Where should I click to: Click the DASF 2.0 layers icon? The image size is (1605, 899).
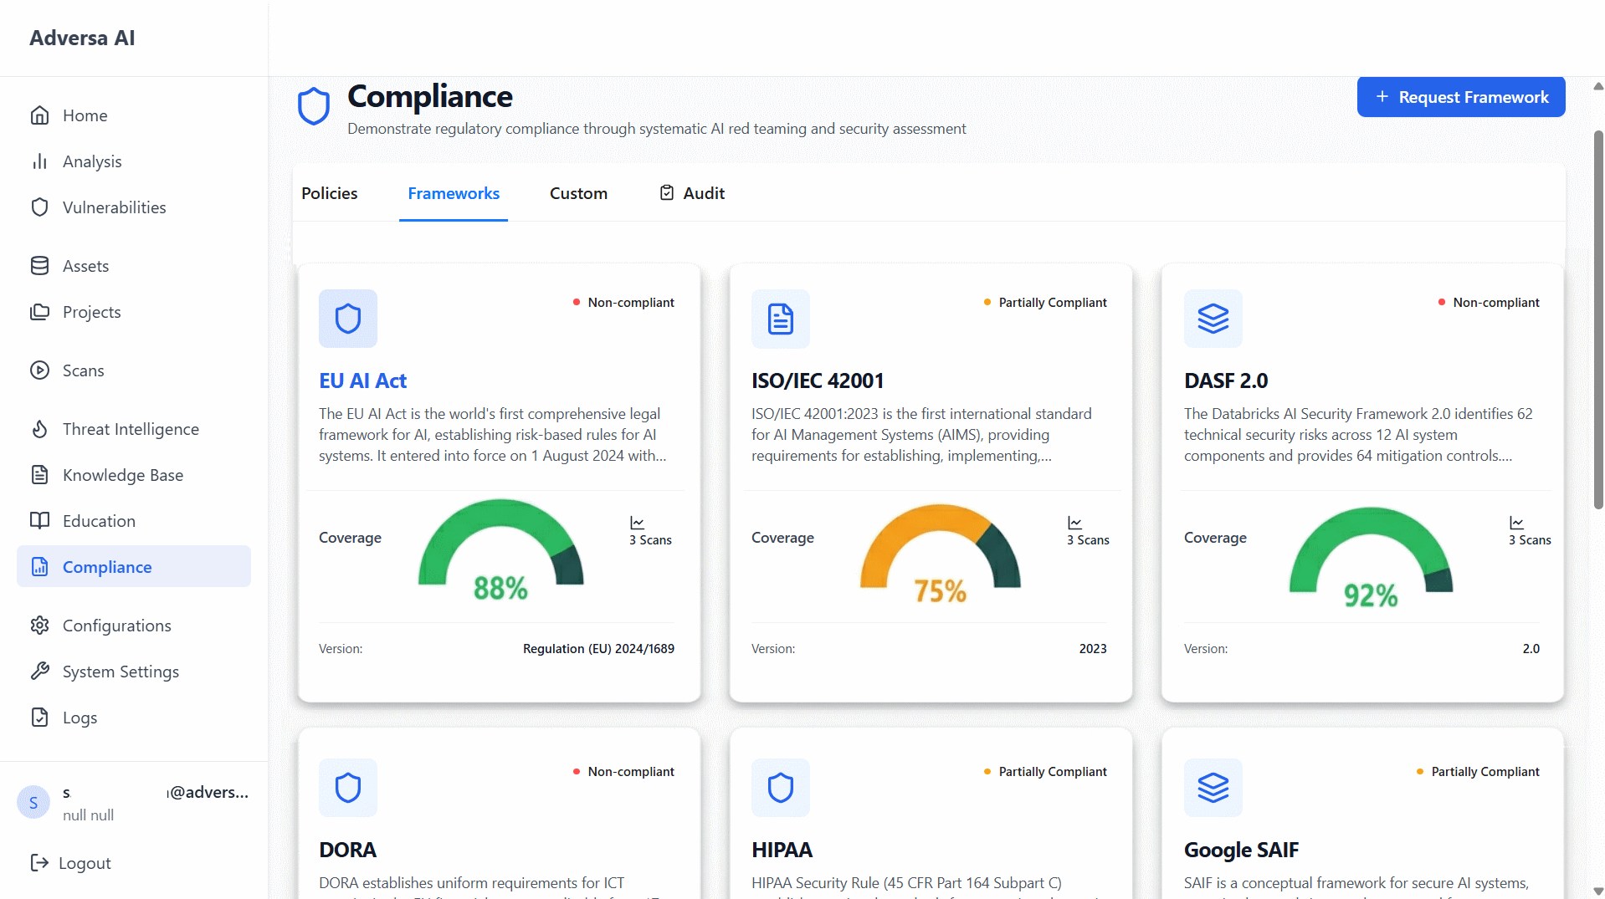point(1213,319)
